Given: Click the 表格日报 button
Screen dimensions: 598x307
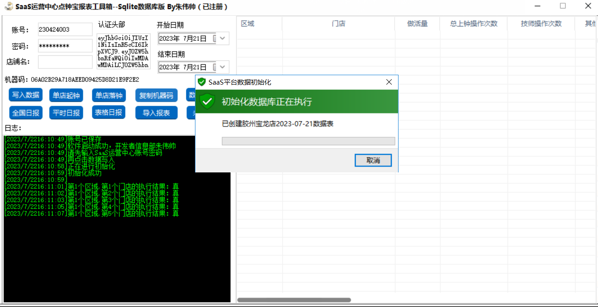Looking at the screenshot, I should (x=109, y=112).
